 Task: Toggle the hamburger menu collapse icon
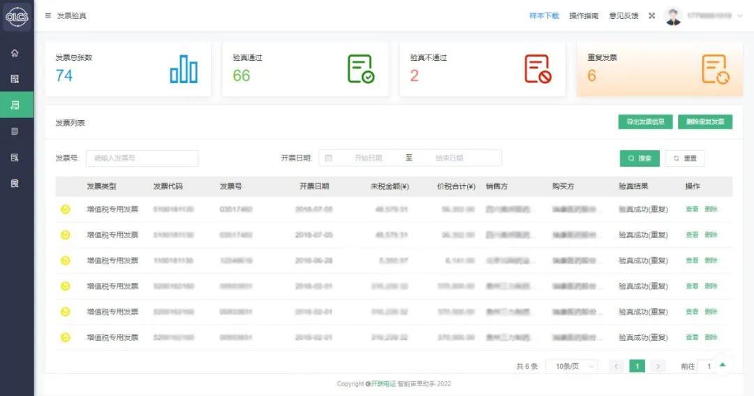click(x=48, y=15)
